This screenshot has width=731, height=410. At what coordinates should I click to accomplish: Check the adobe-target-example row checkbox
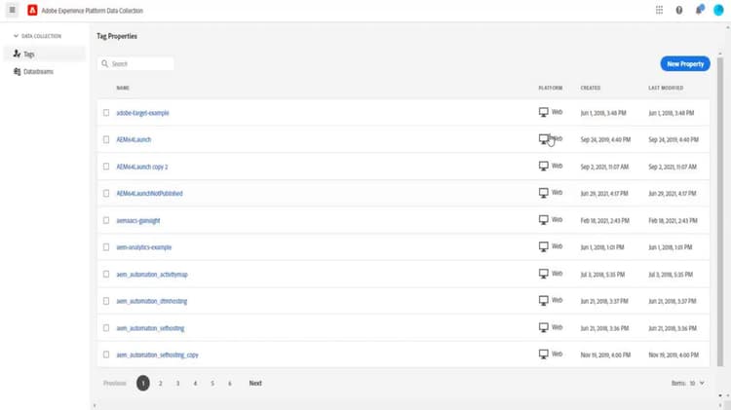click(x=106, y=113)
